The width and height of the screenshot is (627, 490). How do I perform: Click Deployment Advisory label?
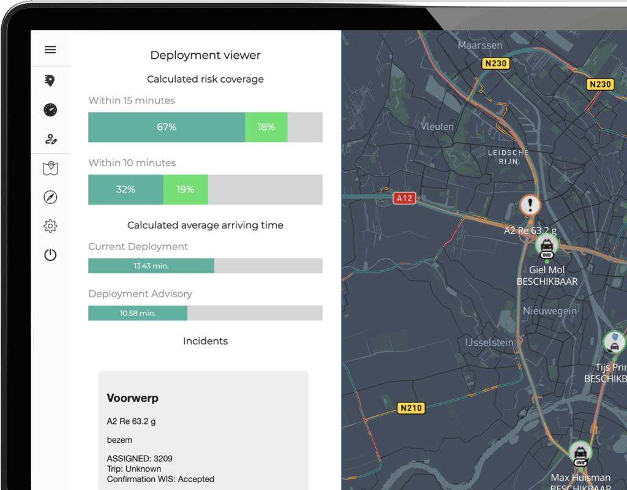click(x=140, y=293)
